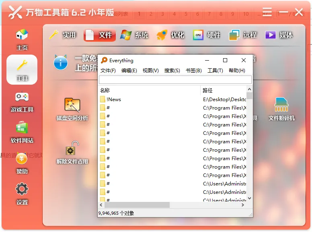This screenshot has width=312, height=232.
Task: Open Everything 帮助(H) menu
Action: 237,71
